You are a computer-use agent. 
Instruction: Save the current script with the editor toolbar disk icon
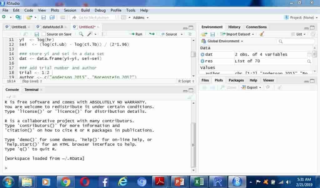pos(37,34)
